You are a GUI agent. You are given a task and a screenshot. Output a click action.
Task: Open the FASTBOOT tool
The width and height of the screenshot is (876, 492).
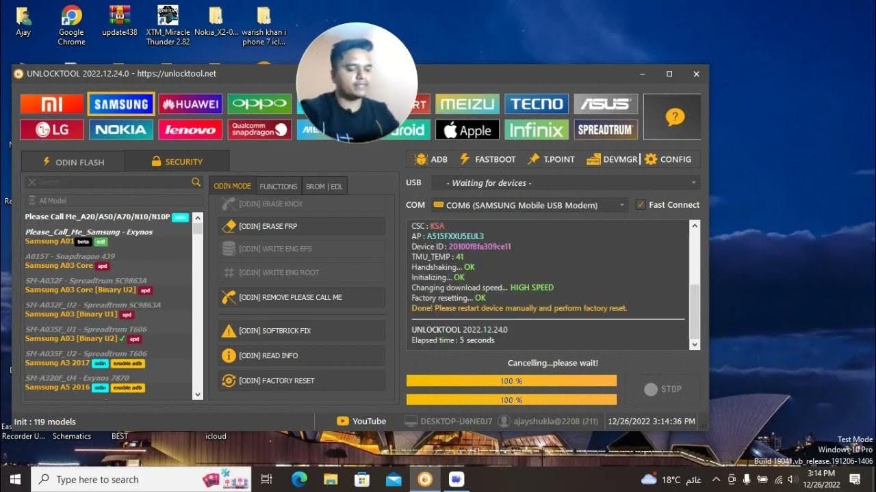coord(487,159)
